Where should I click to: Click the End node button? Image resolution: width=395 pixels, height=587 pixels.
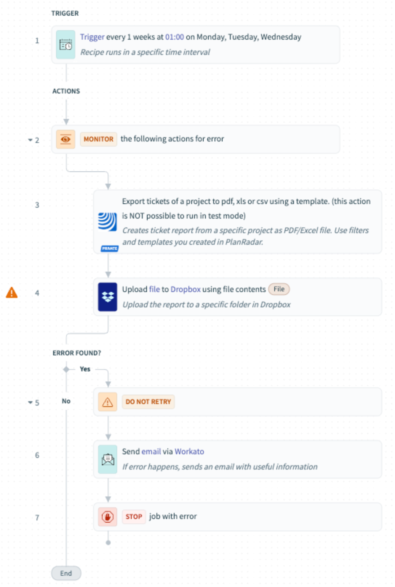[66, 573]
